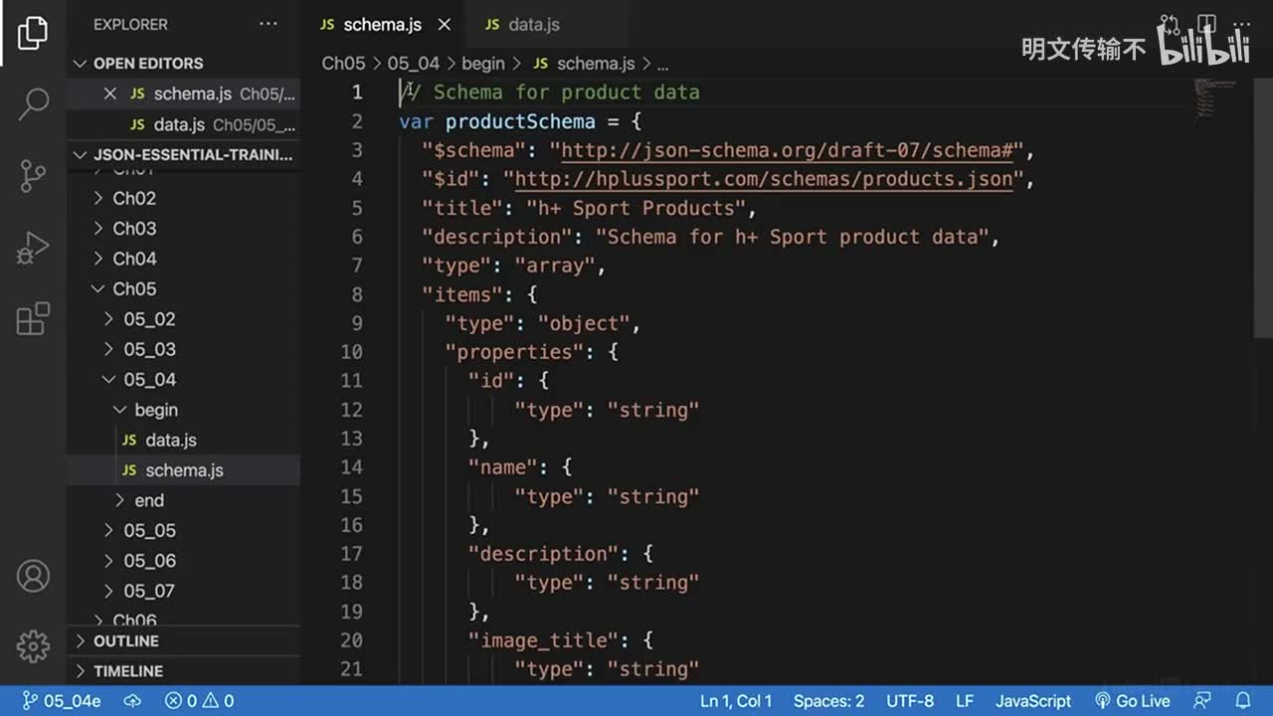Expand the 05_07 folder
Viewport: 1273px width, 716px height.
tap(183, 591)
